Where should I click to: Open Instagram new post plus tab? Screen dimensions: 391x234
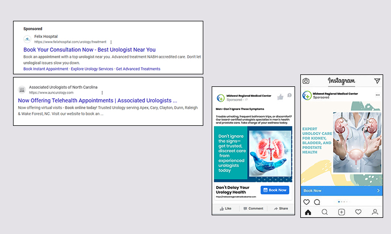(341, 212)
